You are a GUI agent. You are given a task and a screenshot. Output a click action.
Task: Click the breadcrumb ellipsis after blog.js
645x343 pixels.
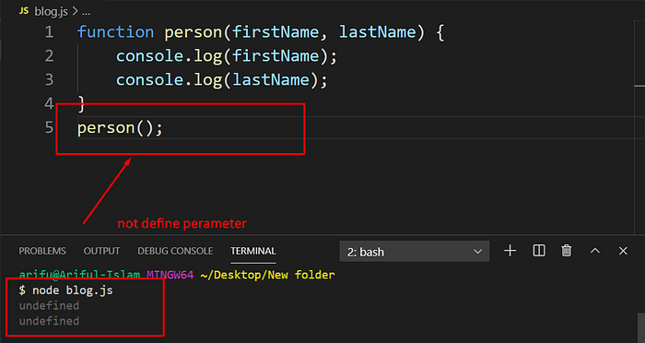86,12
